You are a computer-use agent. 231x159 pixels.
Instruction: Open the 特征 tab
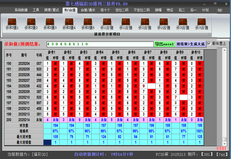coord(170,10)
